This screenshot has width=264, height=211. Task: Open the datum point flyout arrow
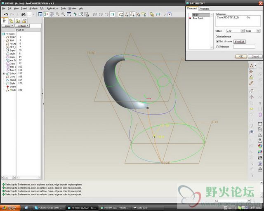click(x=255, y=66)
